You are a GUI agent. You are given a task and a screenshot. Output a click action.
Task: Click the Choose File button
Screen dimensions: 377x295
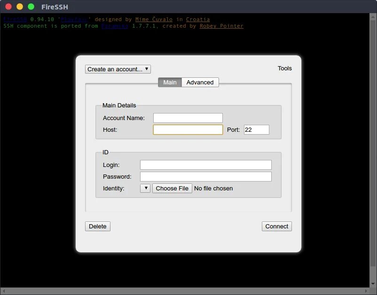(172, 188)
